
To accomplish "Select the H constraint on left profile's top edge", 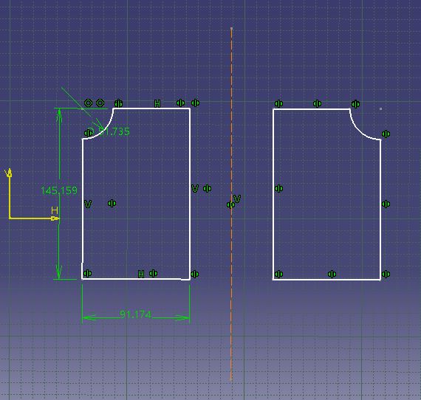I will click(x=157, y=103).
